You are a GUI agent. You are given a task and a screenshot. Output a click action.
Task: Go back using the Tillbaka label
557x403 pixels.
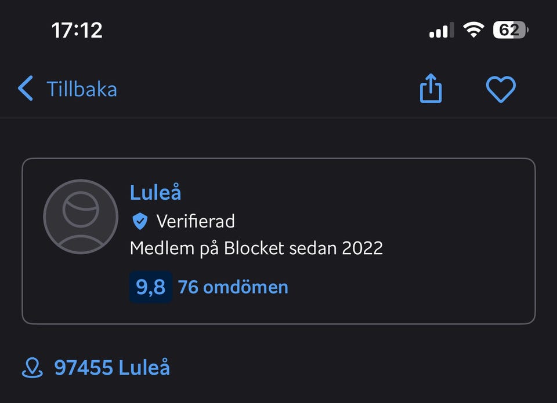click(82, 90)
